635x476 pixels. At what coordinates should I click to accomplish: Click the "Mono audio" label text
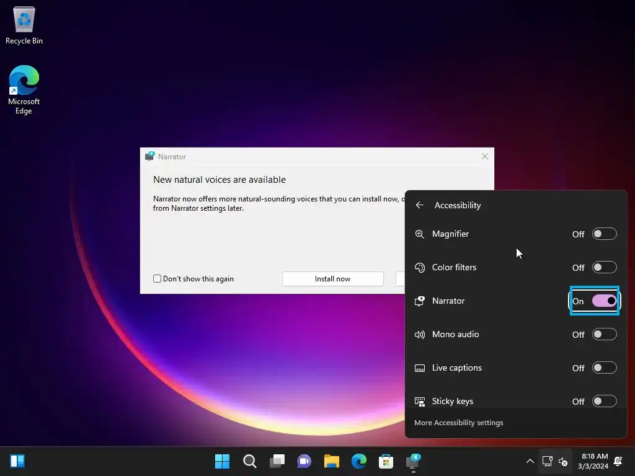pyautogui.click(x=456, y=334)
